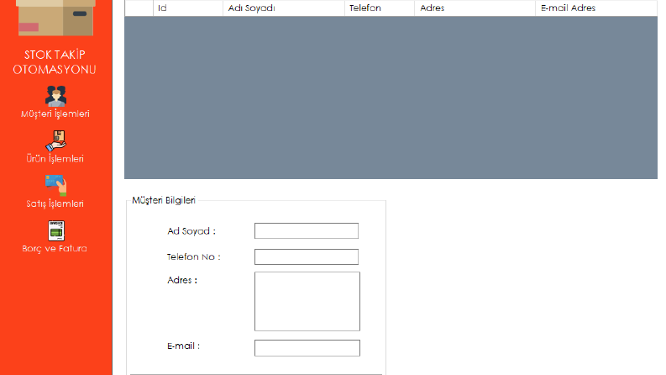Image resolution: width=666 pixels, height=375 pixels.
Task: Focus the Ad Soyad input field
Action: (x=307, y=231)
